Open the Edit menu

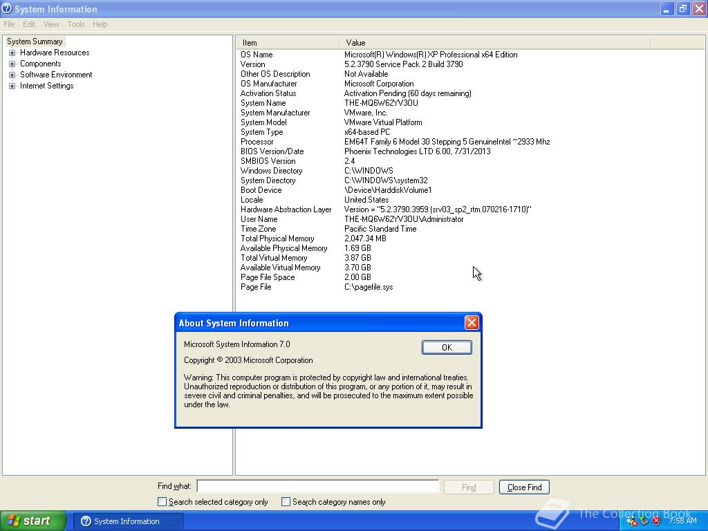[29, 24]
